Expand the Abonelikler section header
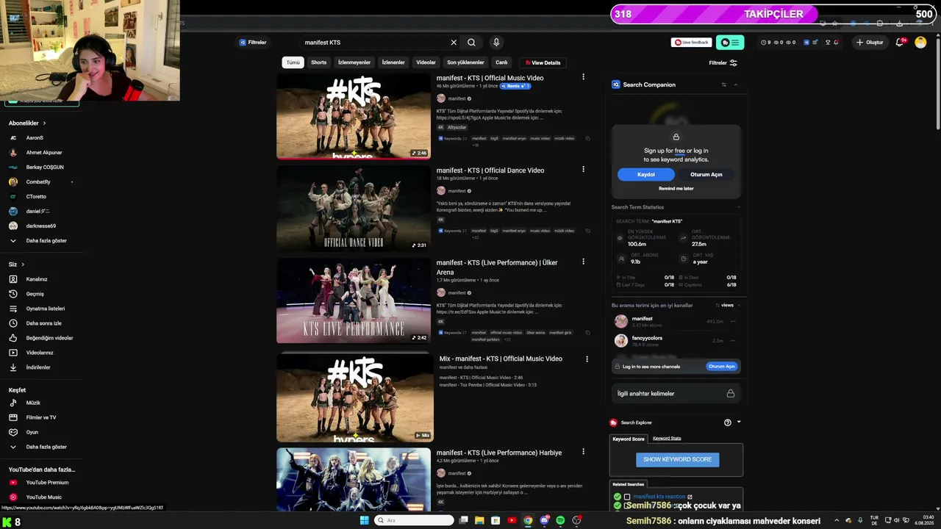Viewport: 941px width, 529px height. [27, 123]
